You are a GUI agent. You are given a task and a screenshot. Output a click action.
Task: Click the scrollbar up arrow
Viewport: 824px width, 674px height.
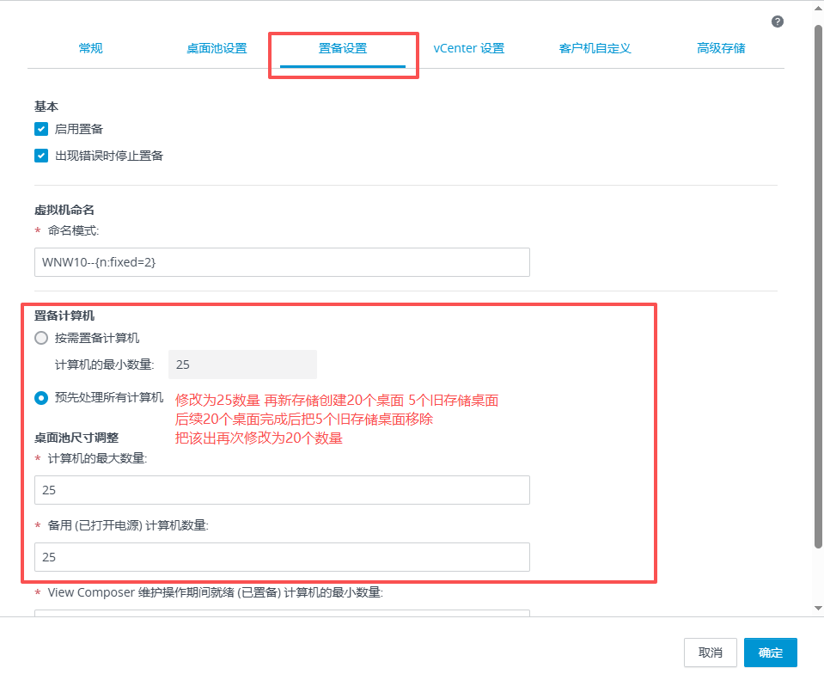coord(818,7)
